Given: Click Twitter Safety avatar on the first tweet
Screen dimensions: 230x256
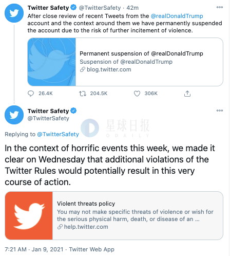Looking at the screenshot, I should [14, 13].
